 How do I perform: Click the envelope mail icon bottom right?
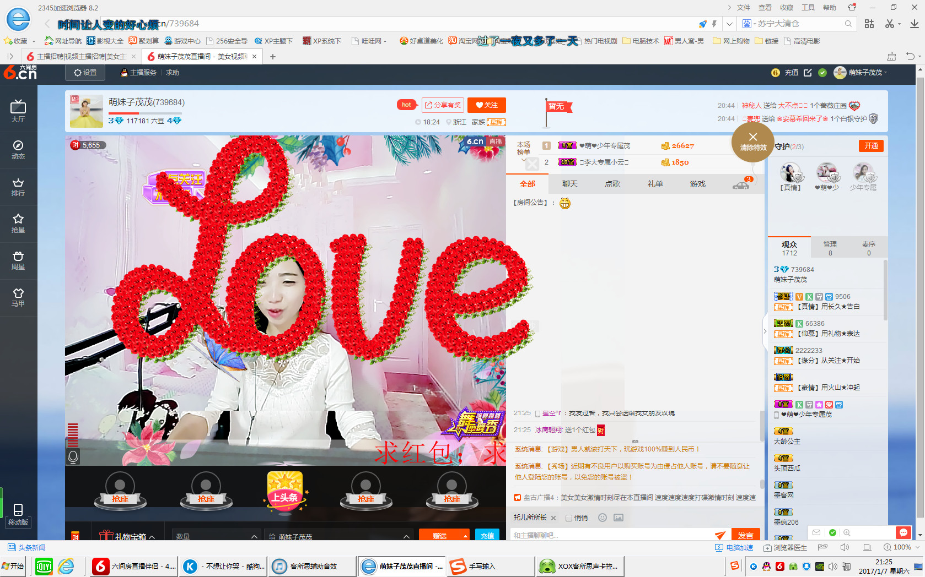816,532
